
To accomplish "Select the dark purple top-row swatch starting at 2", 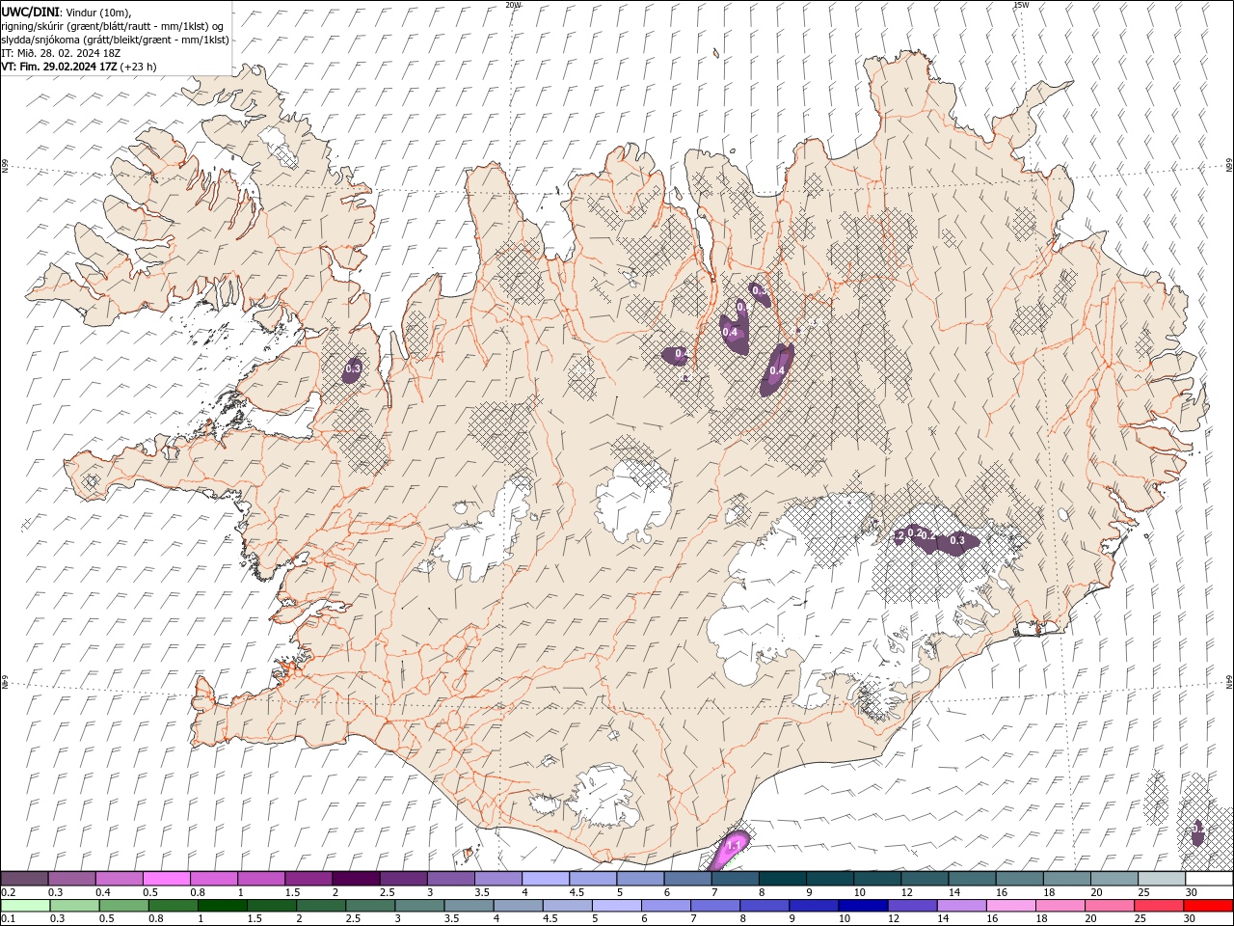I will coord(355,879).
